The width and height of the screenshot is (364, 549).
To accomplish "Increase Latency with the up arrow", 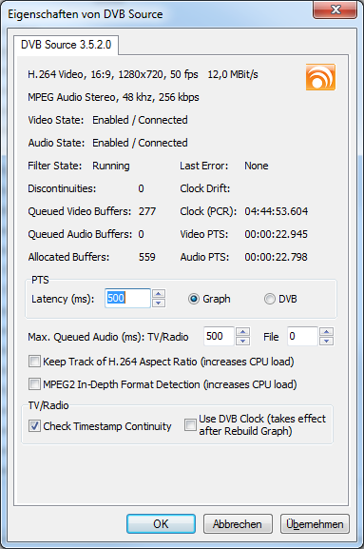I will [159, 293].
